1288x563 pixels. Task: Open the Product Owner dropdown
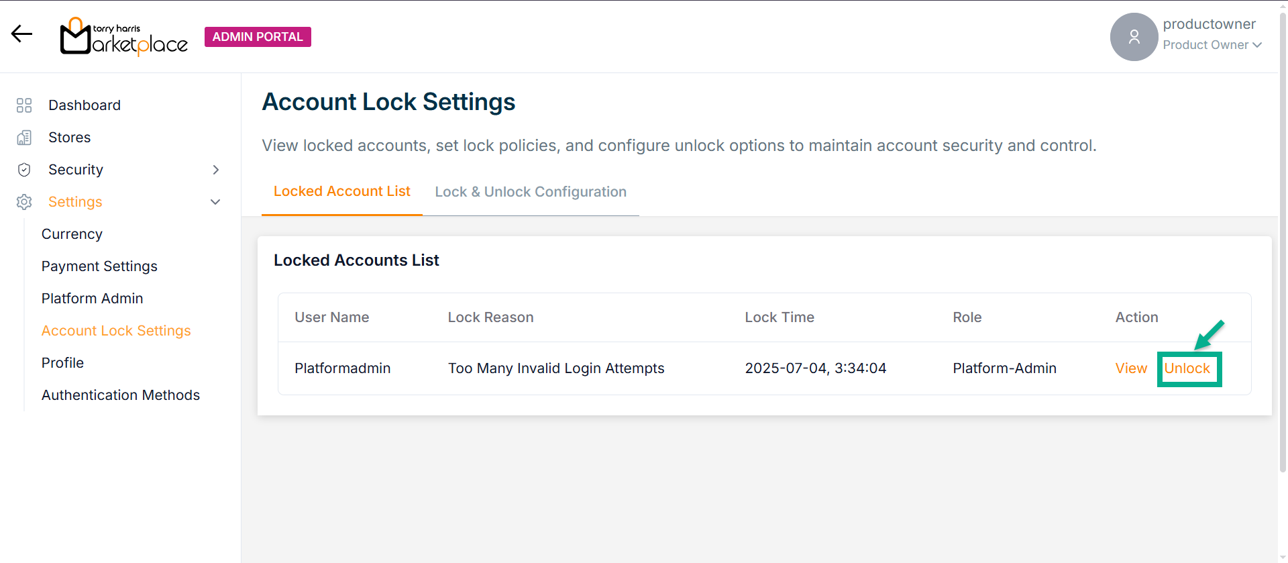tap(1212, 45)
